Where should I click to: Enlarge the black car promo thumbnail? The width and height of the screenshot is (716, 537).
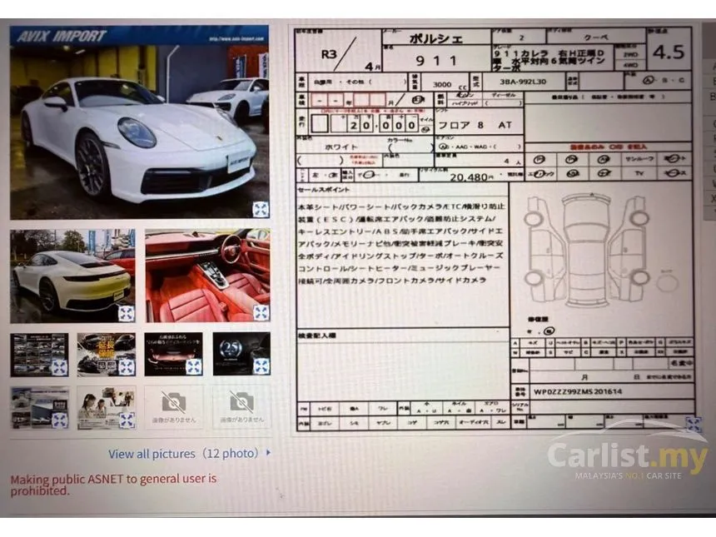[x=127, y=366]
